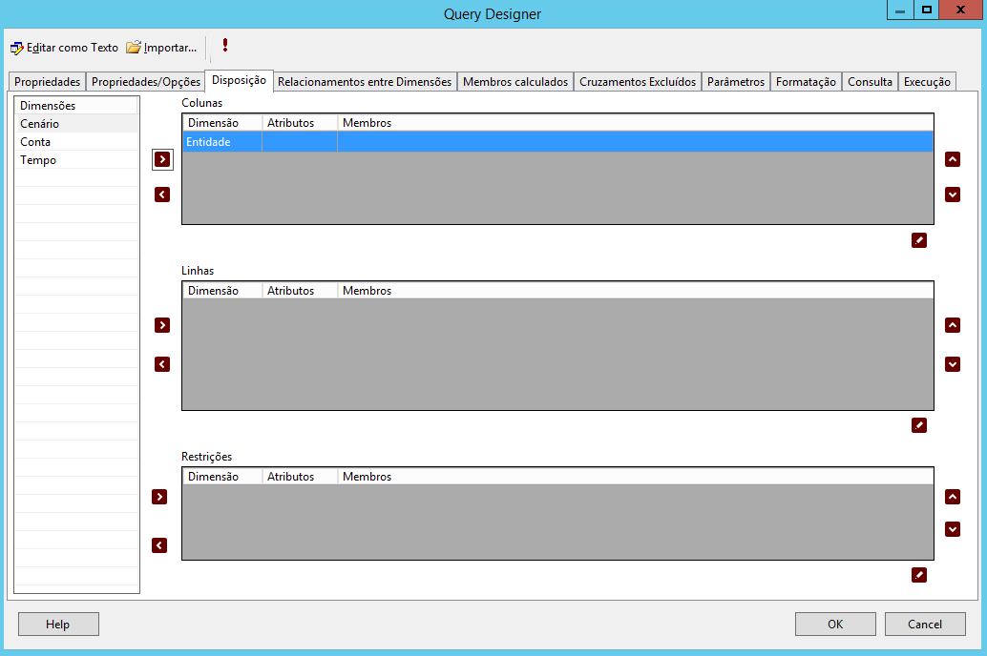
Task: Confirm with the OK button
Action: point(835,624)
